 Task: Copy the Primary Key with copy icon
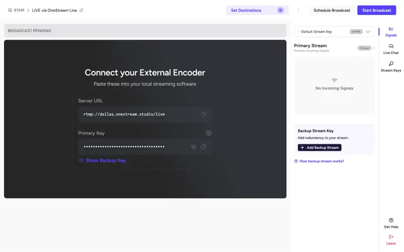pos(204,147)
